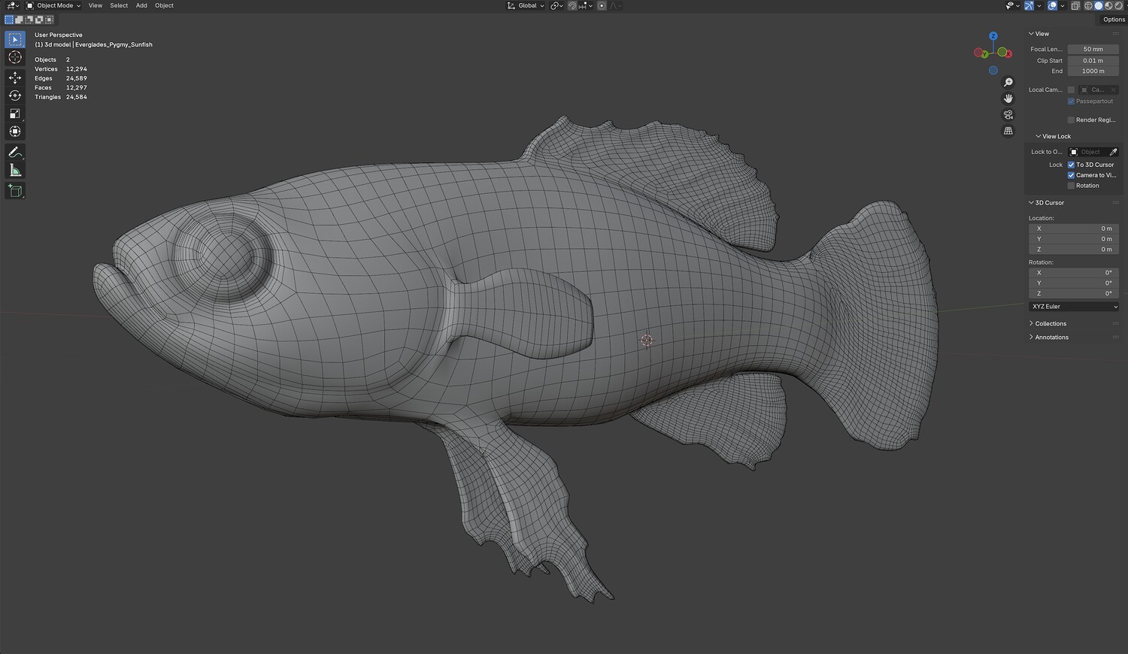The width and height of the screenshot is (1128, 654).
Task: Toggle X-ray mode
Action: click(x=1075, y=5)
